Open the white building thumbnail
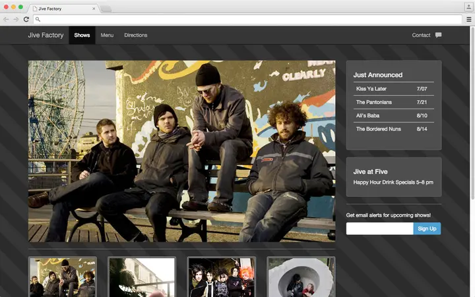The width and height of the screenshot is (475, 297). pyautogui.click(x=142, y=277)
